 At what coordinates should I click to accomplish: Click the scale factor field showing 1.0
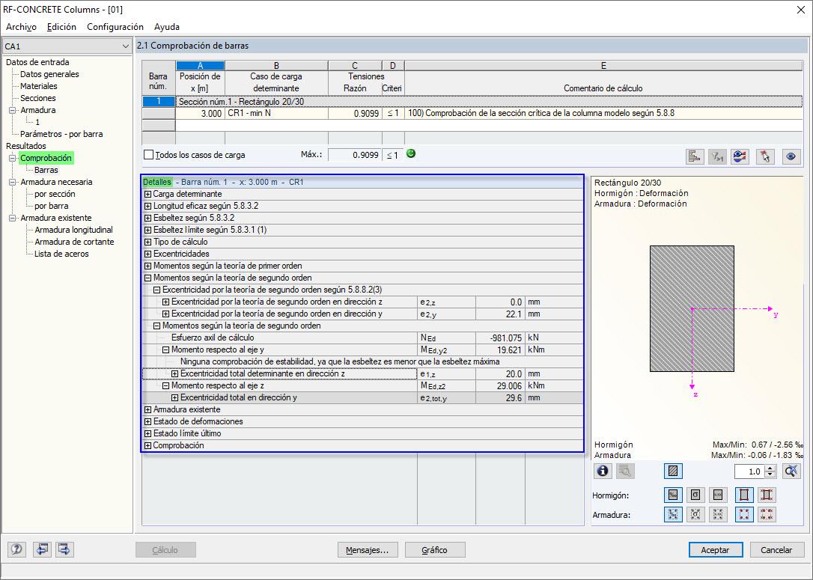750,471
